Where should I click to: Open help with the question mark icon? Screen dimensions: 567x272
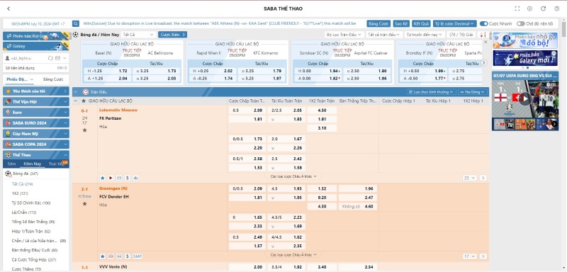pos(557,8)
